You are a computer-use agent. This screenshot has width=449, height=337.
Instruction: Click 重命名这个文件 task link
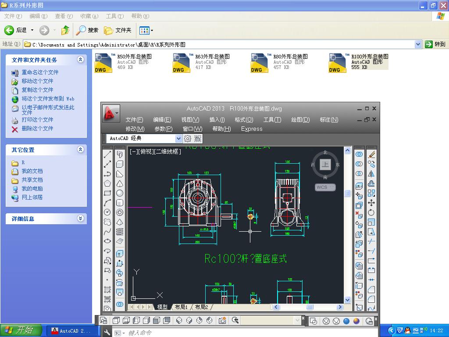pyautogui.click(x=40, y=72)
